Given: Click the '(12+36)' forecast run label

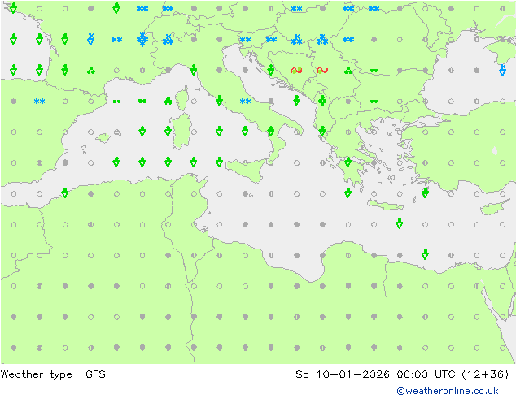Looking at the screenshot, I should click(x=485, y=374).
